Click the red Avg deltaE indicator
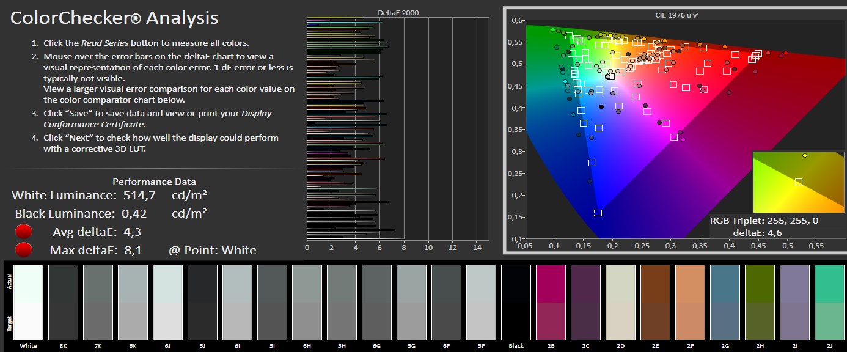Image resolution: width=847 pixels, height=352 pixels. [x=24, y=232]
